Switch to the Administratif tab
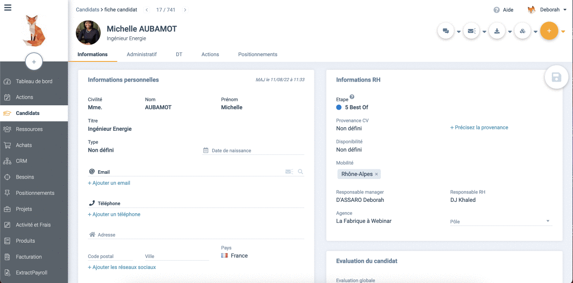Screen dimensions: 573x283 142,54
